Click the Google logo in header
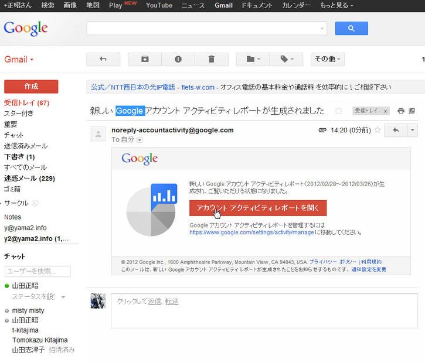425x363 pixels. pos(26,29)
